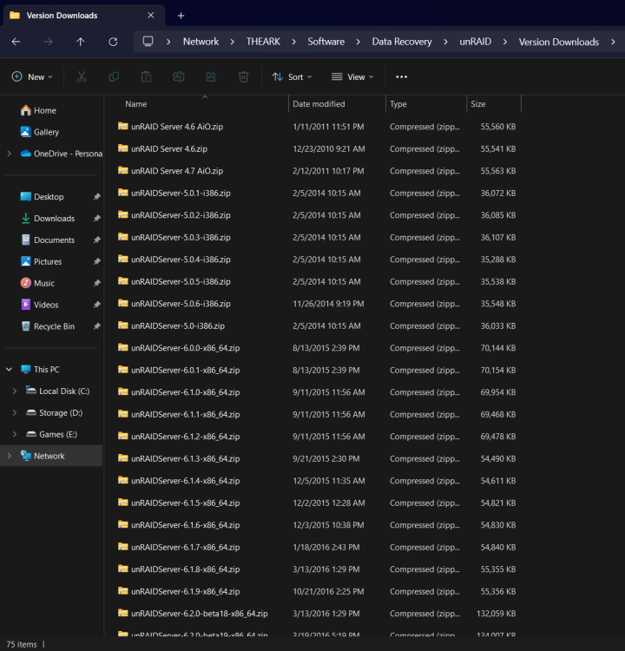Open a new tab with plus icon

click(x=181, y=16)
